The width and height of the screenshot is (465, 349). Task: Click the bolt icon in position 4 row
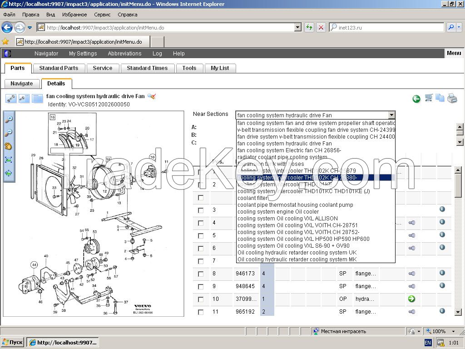click(x=411, y=223)
